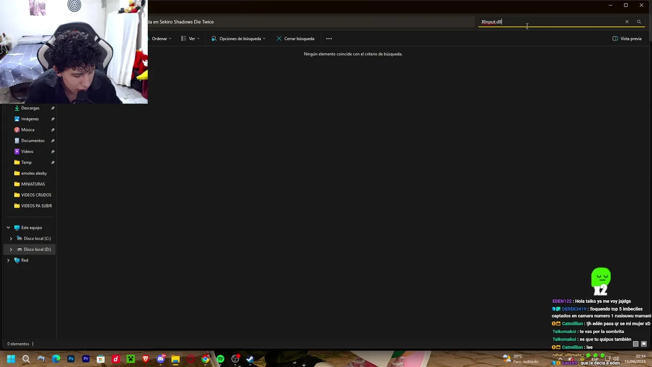Open VIDEOS CRUDOS folder
Screen dimensions: 652x367
coord(36,195)
